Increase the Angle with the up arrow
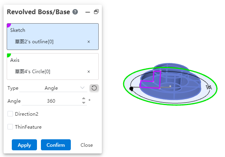225x157 pixels. tap(84, 99)
